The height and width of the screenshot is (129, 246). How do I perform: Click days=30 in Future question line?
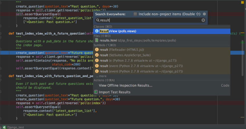(112, 99)
